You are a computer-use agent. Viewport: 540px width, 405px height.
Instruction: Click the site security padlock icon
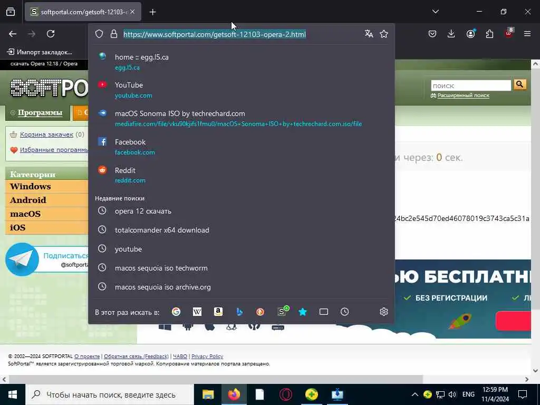click(x=114, y=34)
